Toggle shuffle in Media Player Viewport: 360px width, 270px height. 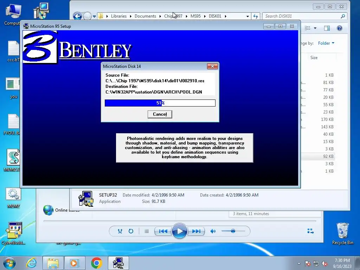tap(120, 231)
